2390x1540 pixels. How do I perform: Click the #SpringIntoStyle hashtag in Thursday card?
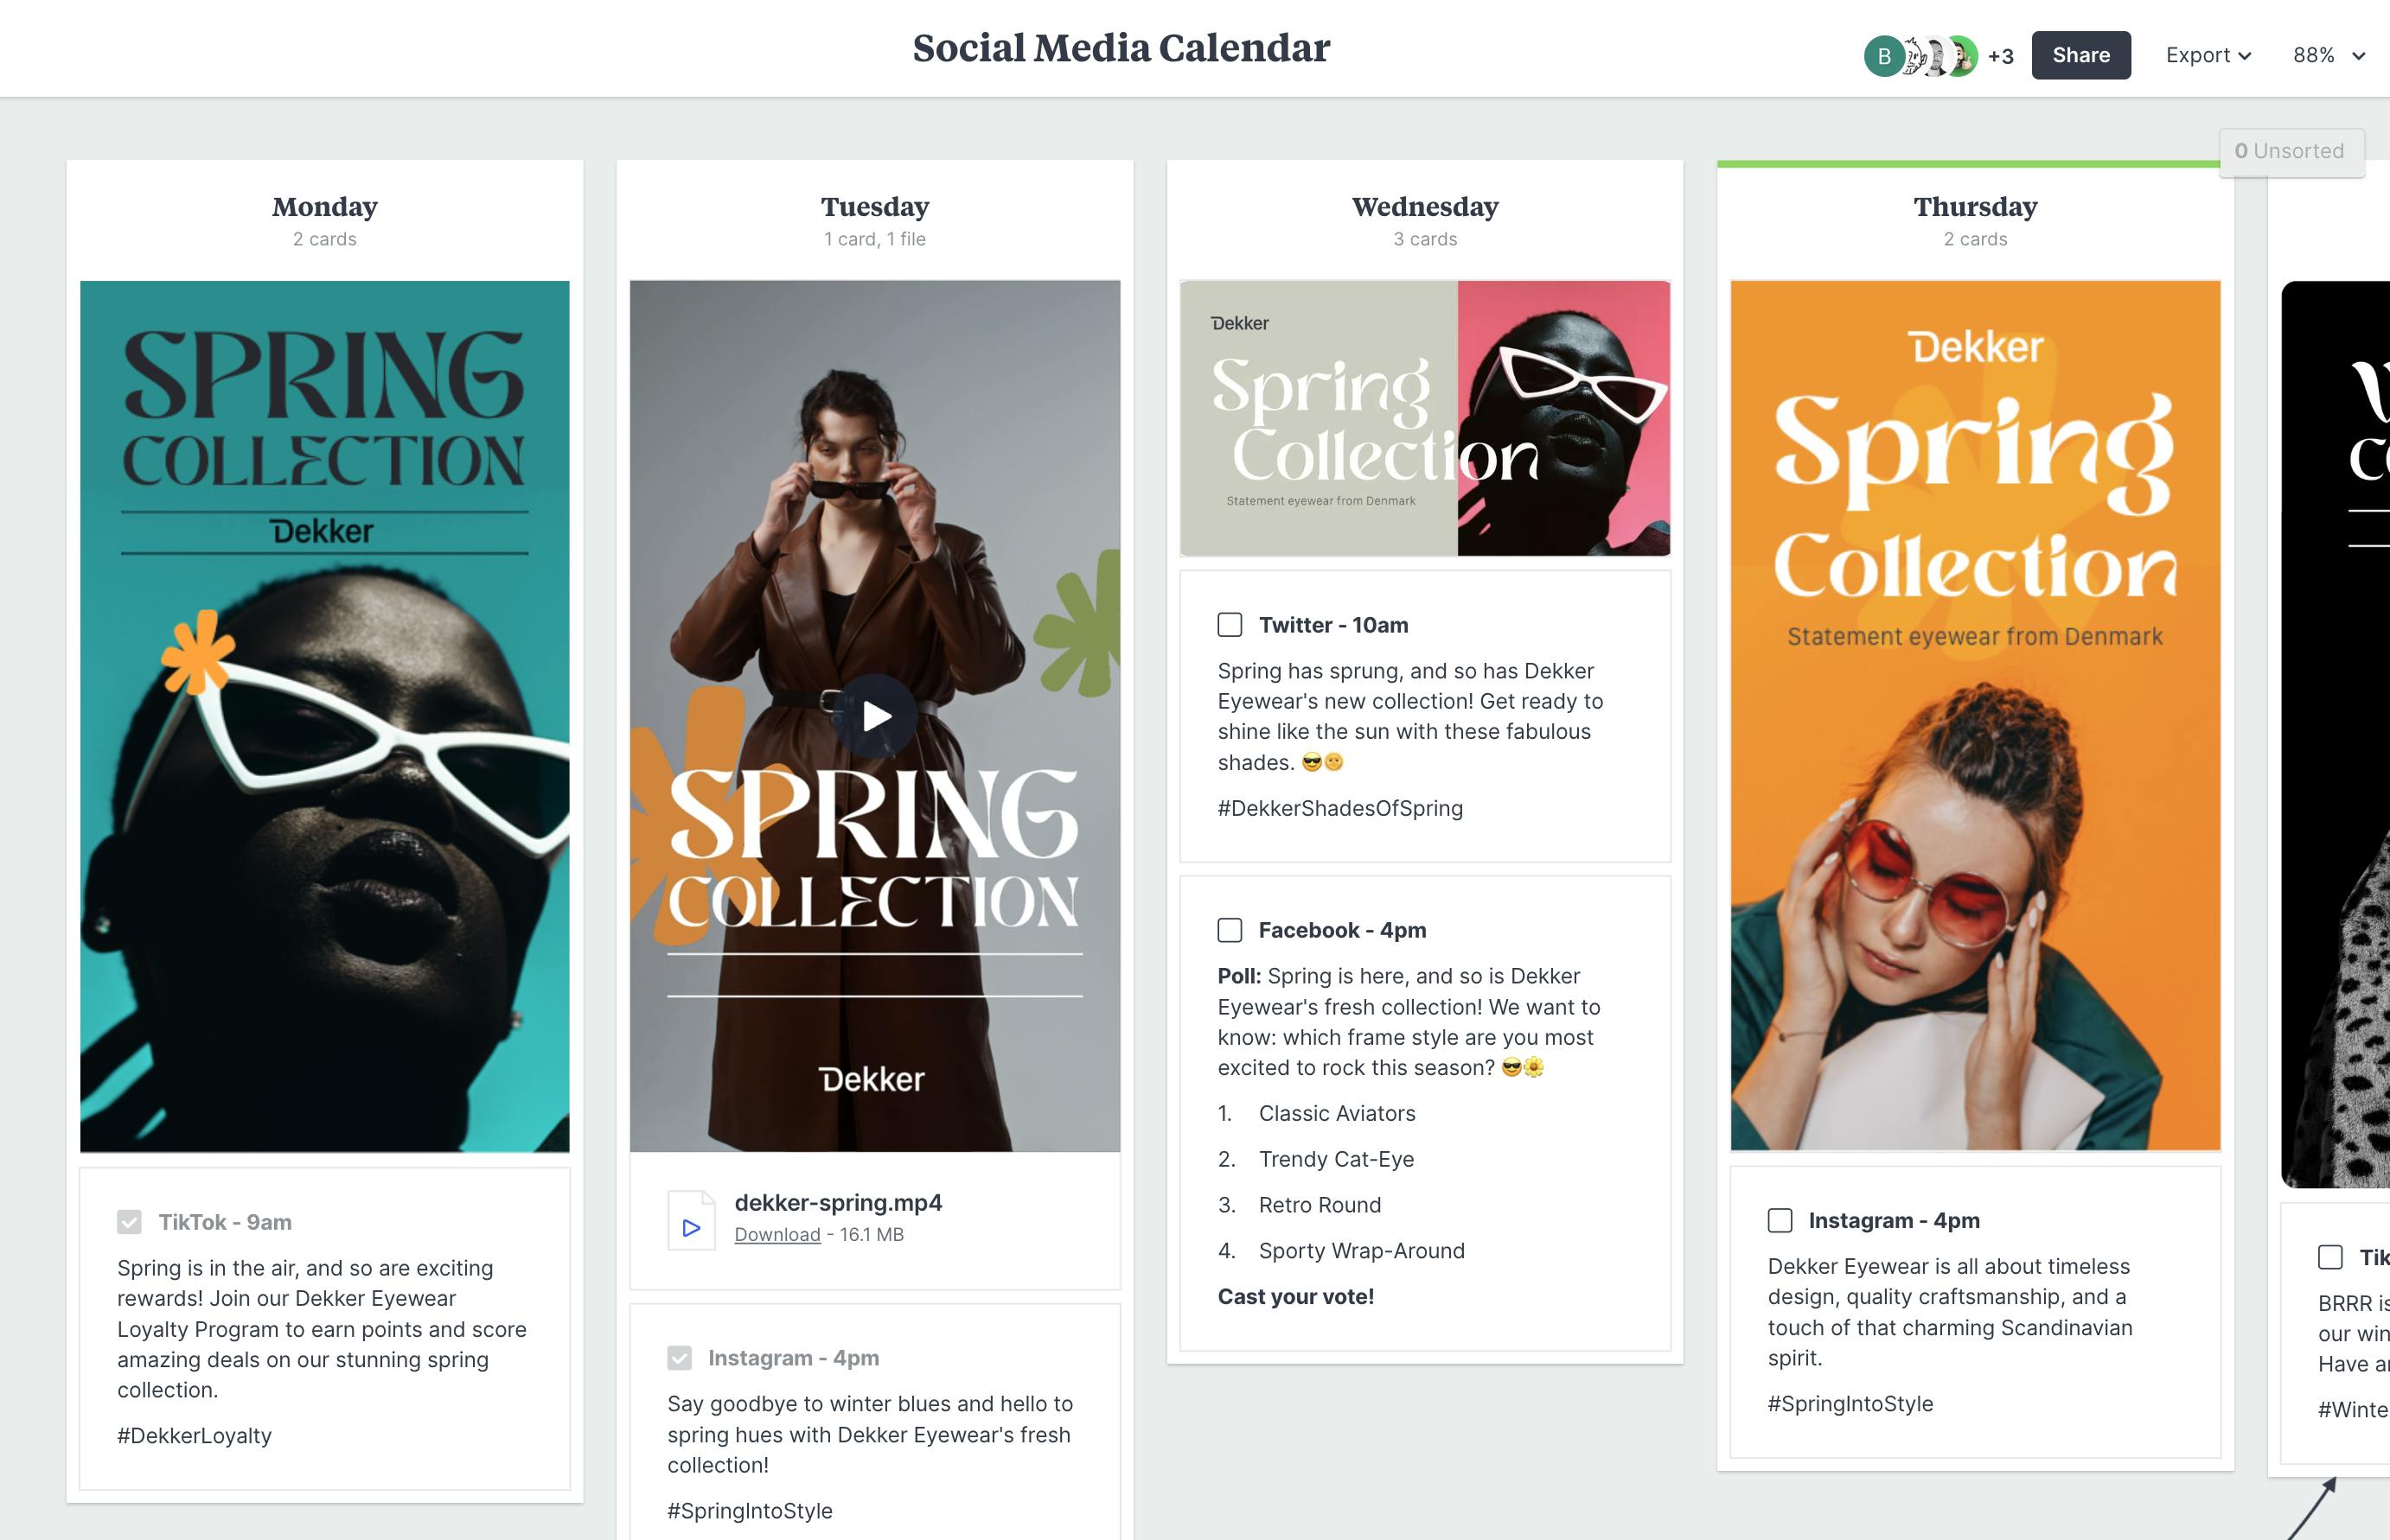coord(1850,1404)
